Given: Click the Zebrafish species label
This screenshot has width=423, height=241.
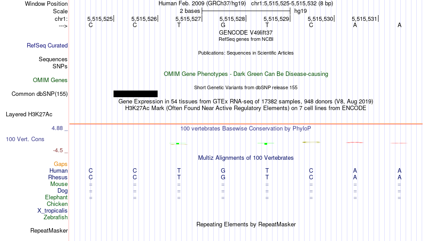Looking at the screenshot, I should 56,217.
